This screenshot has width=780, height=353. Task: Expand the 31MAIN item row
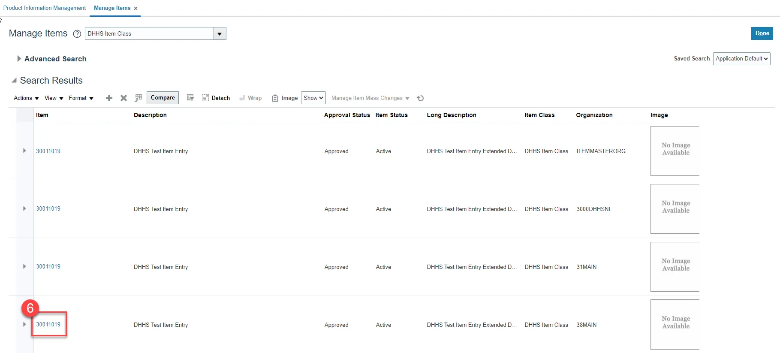24,267
